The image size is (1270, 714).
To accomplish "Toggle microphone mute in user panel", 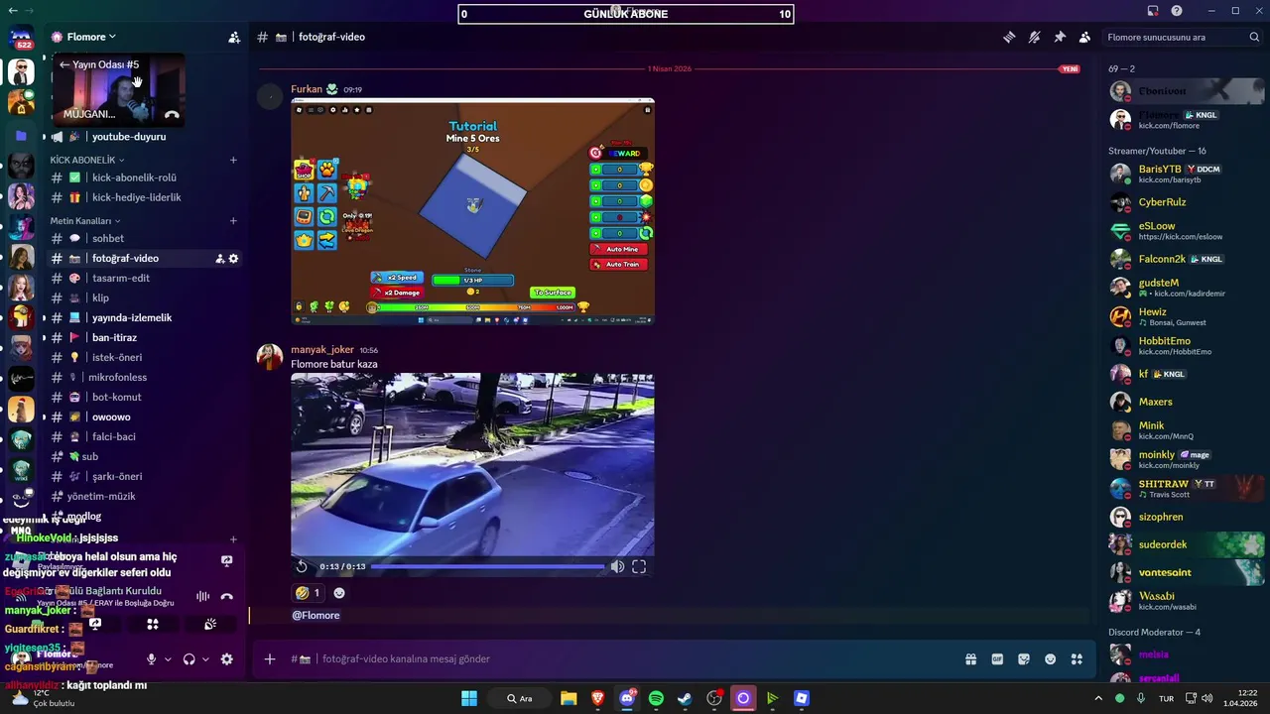I will click(152, 659).
